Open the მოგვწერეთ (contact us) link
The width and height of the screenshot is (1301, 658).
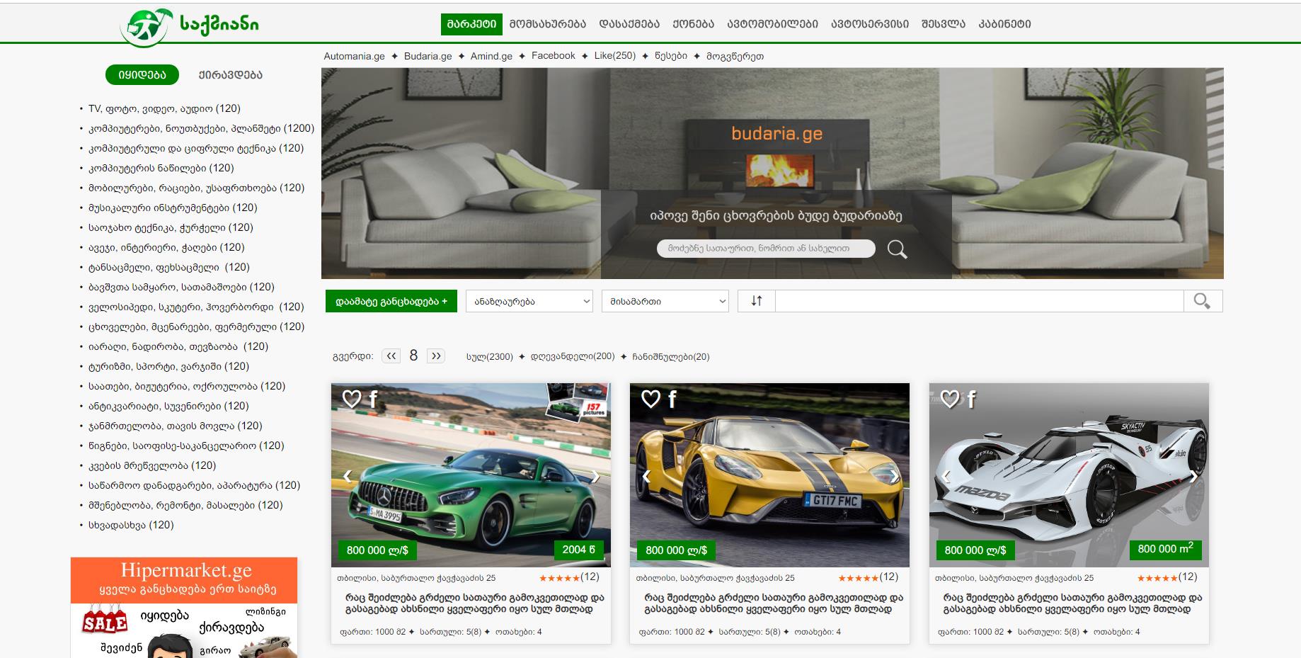(x=735, y=56)
